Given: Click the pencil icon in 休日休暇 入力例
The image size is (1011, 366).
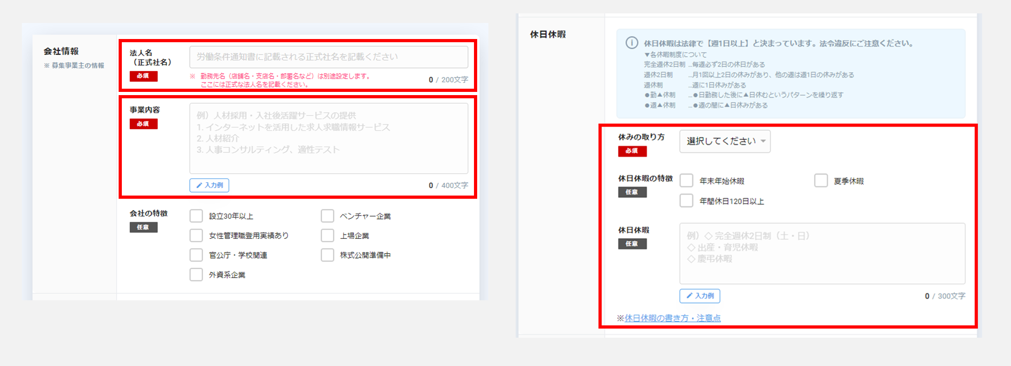Looking at the screenshot, I should [x=689, y=296].
